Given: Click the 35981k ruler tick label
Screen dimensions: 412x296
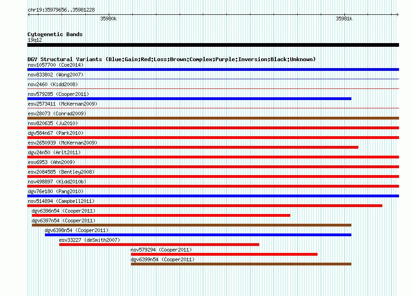Looking at the screenshot, I should [344, 19].
